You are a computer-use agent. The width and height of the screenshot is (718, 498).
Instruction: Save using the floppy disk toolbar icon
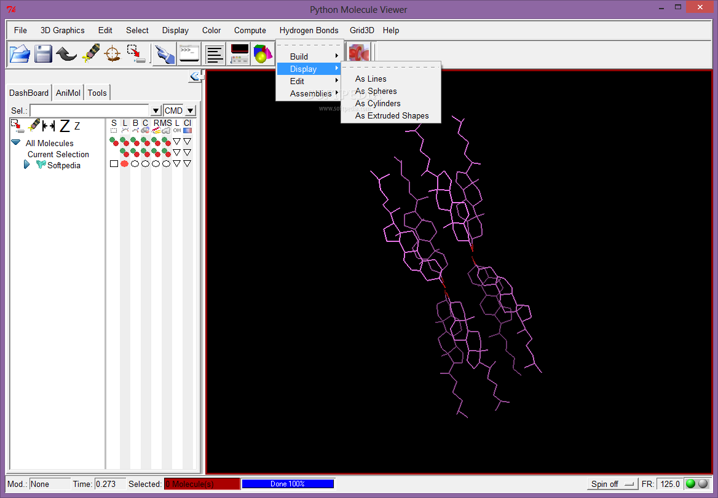[43, 53]
